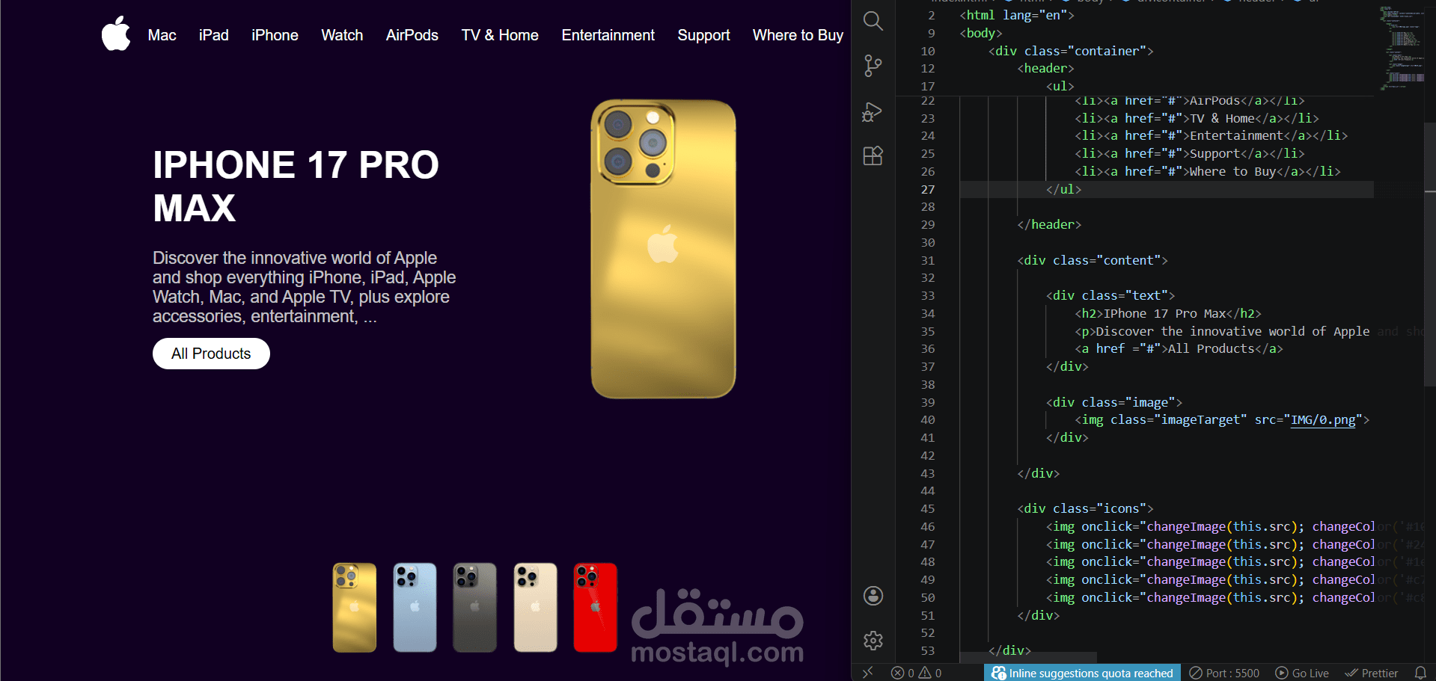Open the iPad nav link

pyautogui.click(x=214, y=35)
